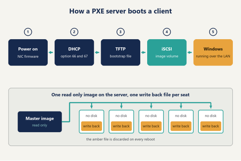Click the circled number 3 above TFTP
This screenshot has height=161, width=241.
[x=120, y=32]
